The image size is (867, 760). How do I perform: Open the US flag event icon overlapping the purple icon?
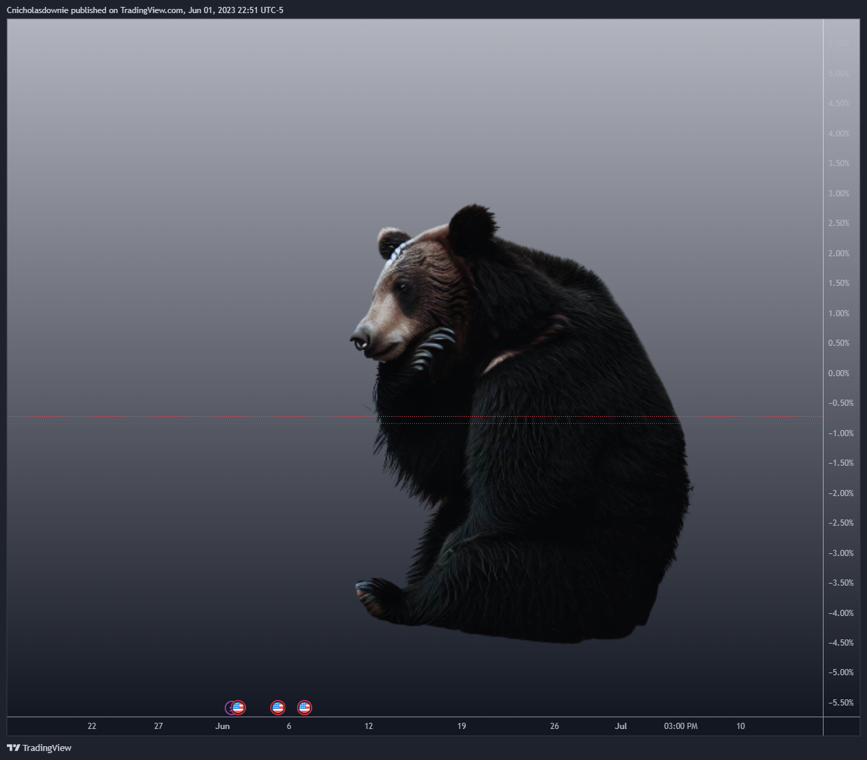click(238, 708)
